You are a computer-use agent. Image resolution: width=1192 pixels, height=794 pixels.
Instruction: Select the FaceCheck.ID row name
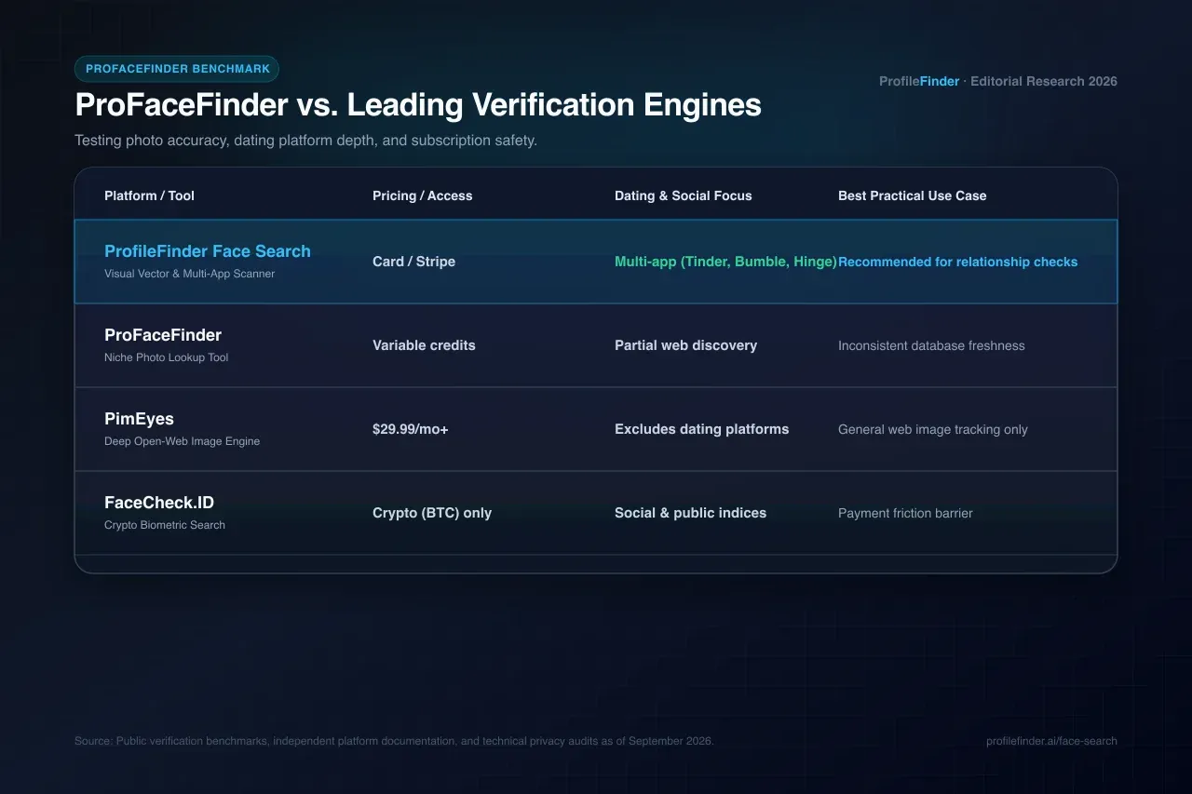(159, 503)
